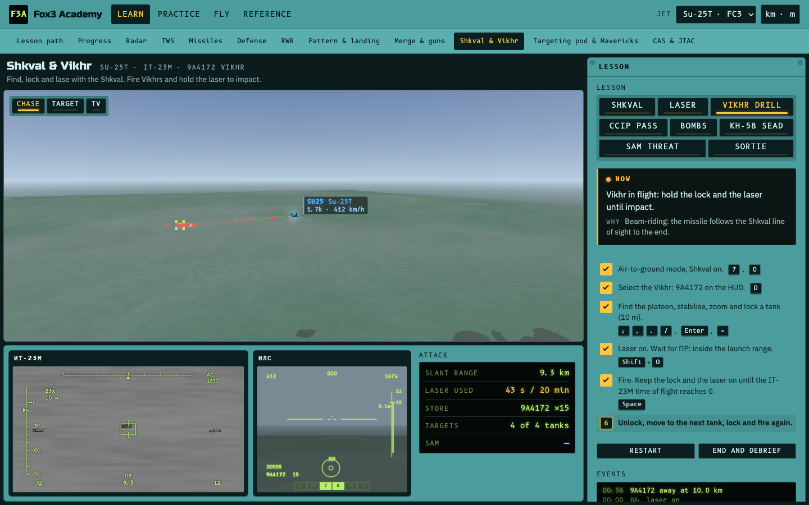The image size is (809, 505).
Task: Click the Su-25T aircraft in chase view
Action: (293, 215)
